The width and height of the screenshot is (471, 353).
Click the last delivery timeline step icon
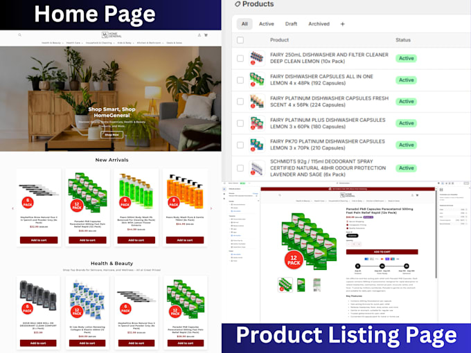(406, 266)
